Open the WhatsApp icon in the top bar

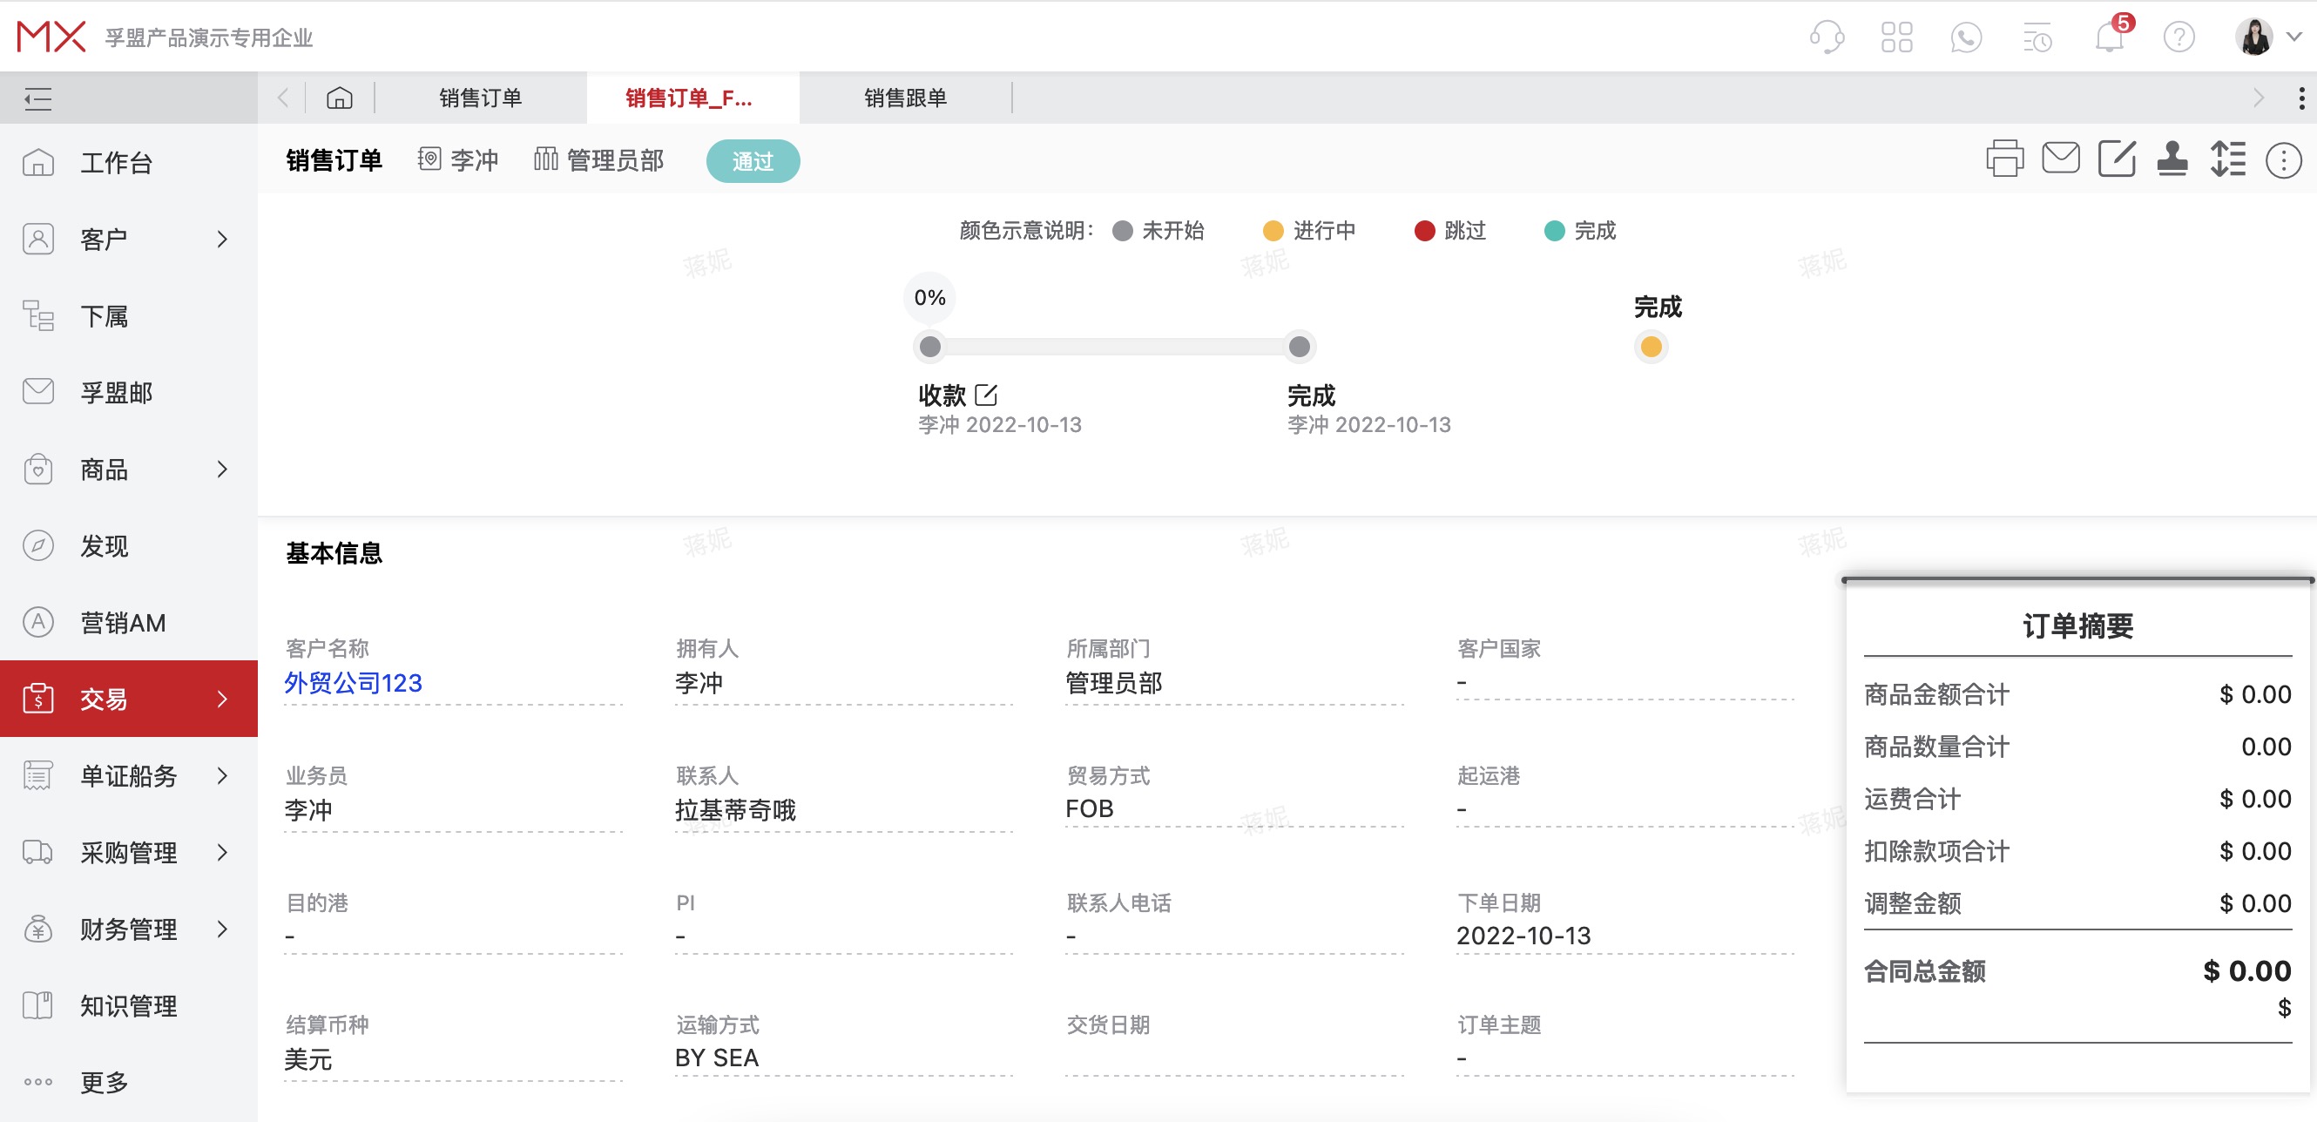click(1966, 37)
